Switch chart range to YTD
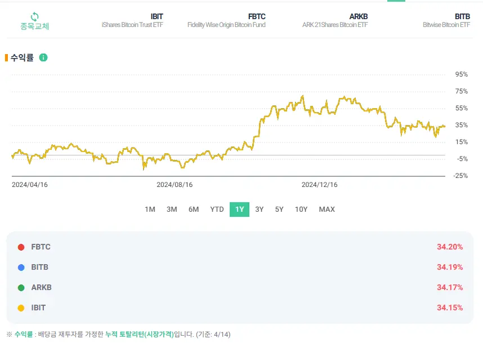Screen dimensions: 483x343 pyautogui.click(x=217, y=210)
